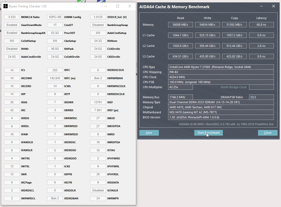Image resolution: width=281 pixels, height=207 pixels.
Task: Click tFAW value 16
Action: 12,134
